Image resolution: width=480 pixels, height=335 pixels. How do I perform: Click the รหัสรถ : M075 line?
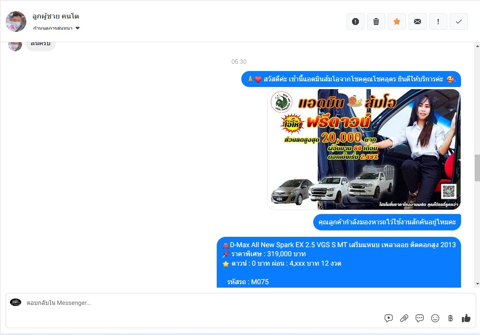point(248,282)
